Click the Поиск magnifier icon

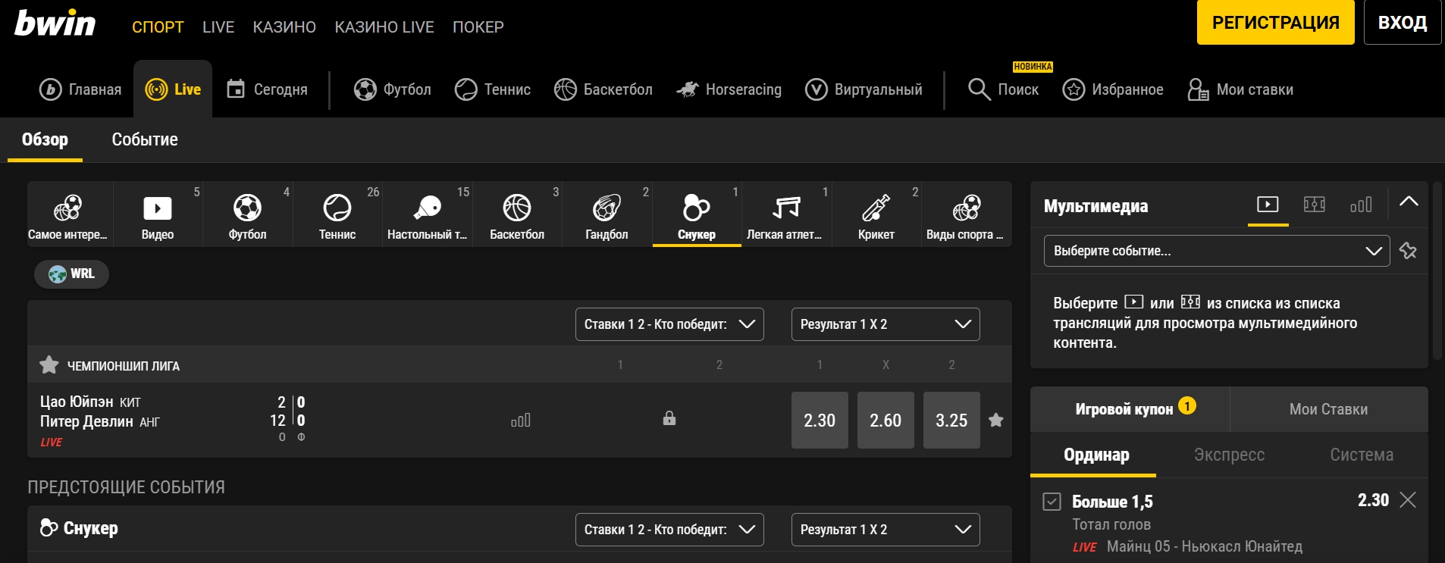[x=979, y=89]
